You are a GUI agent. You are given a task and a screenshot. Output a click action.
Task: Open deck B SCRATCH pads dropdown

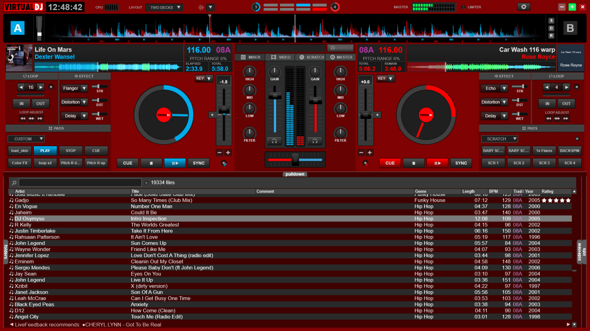tap(500, 139)
